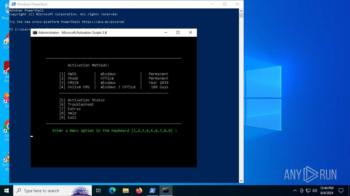
Task: Maximize the Microsoft Activation Scripts window
Action: click(178, 32)
